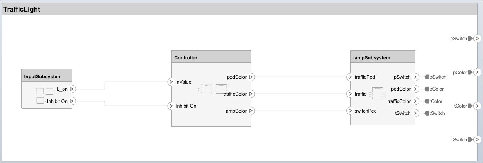Select the tColor architecture port on right edge

pyautogui.click(x=477, y=106)
